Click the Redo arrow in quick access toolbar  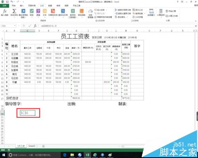(x=18, y=2)
